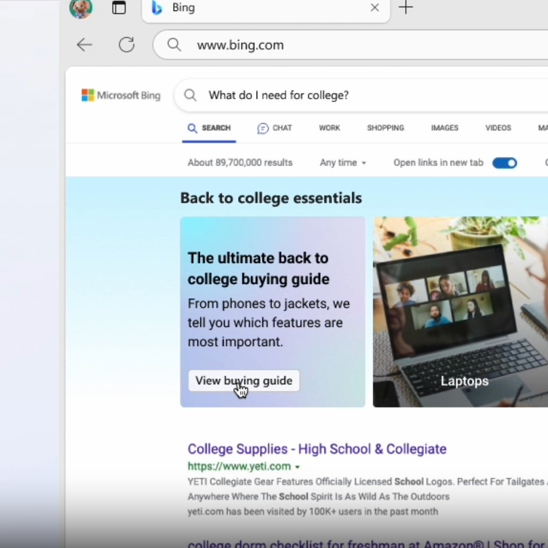Image resolution: width=548 pixels, height=548 pixels.
Task: Click the Microsoft Bing logo
Action: tap(121, 95)
